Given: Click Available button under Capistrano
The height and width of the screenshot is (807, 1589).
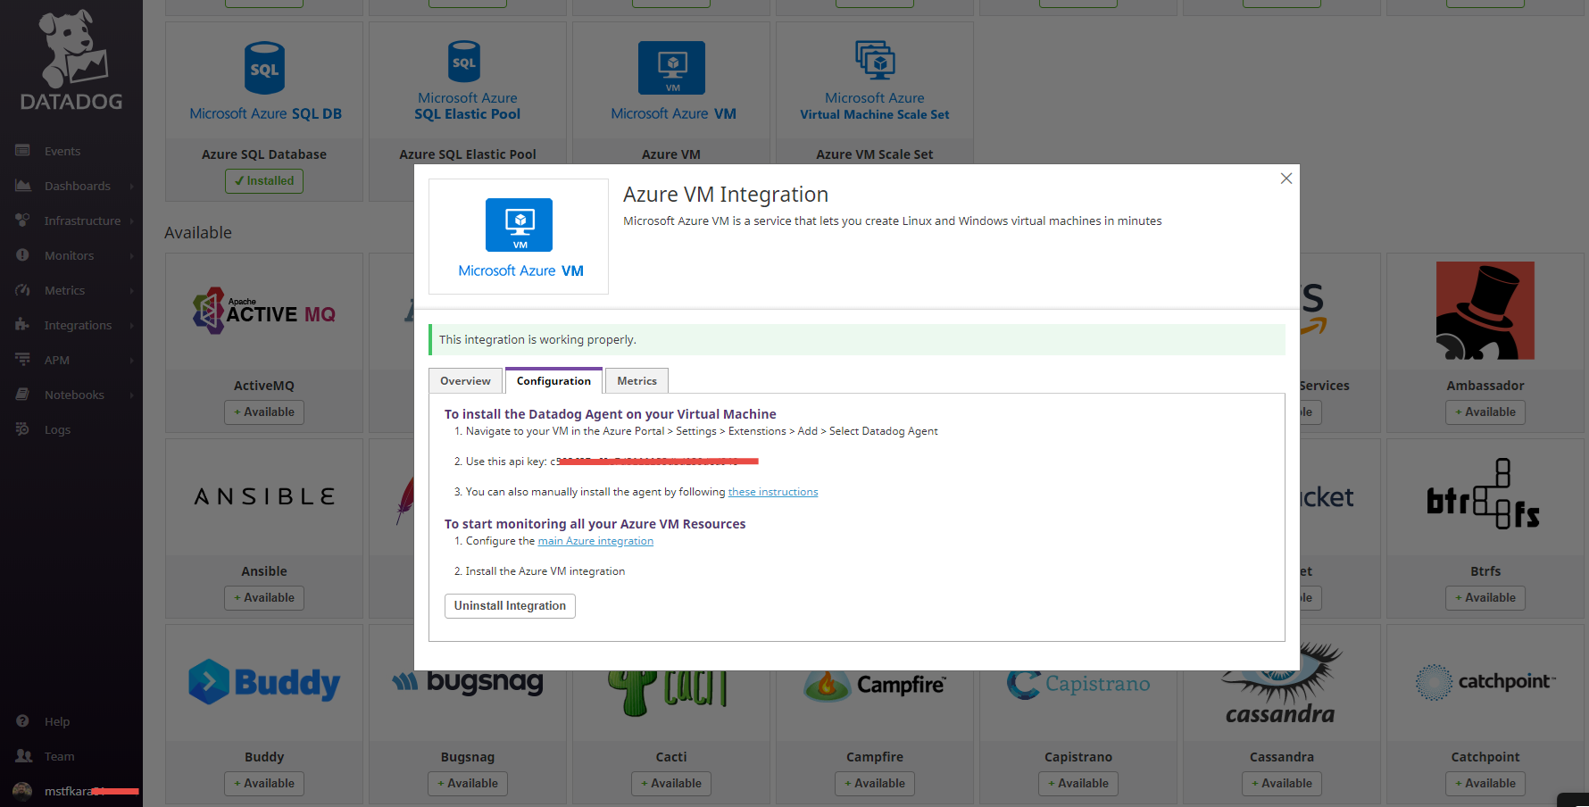Looking at the screenshot, I should click(x=1078, y=783).
